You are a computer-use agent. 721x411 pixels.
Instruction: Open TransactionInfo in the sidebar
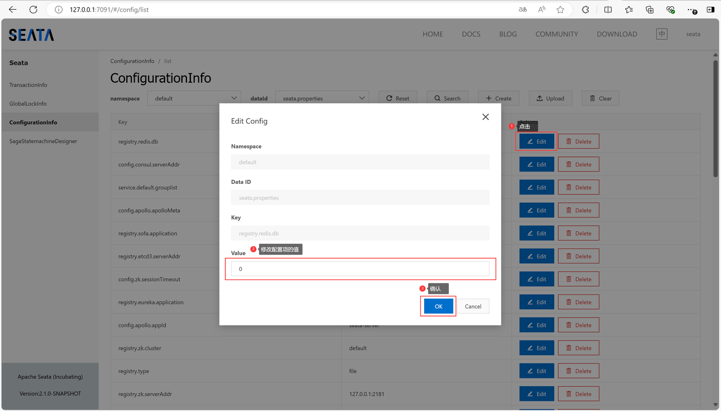tap(28, 85)
